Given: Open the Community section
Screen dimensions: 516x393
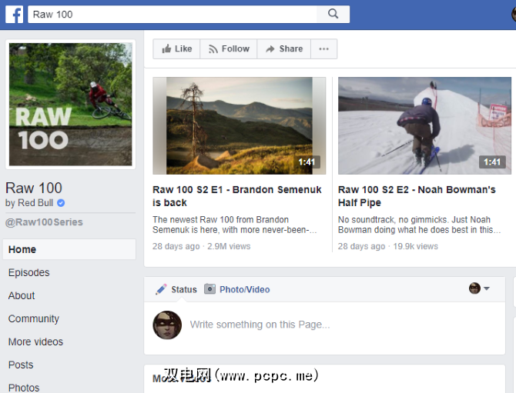Looking at the screenshot, I should click(34, 318).
